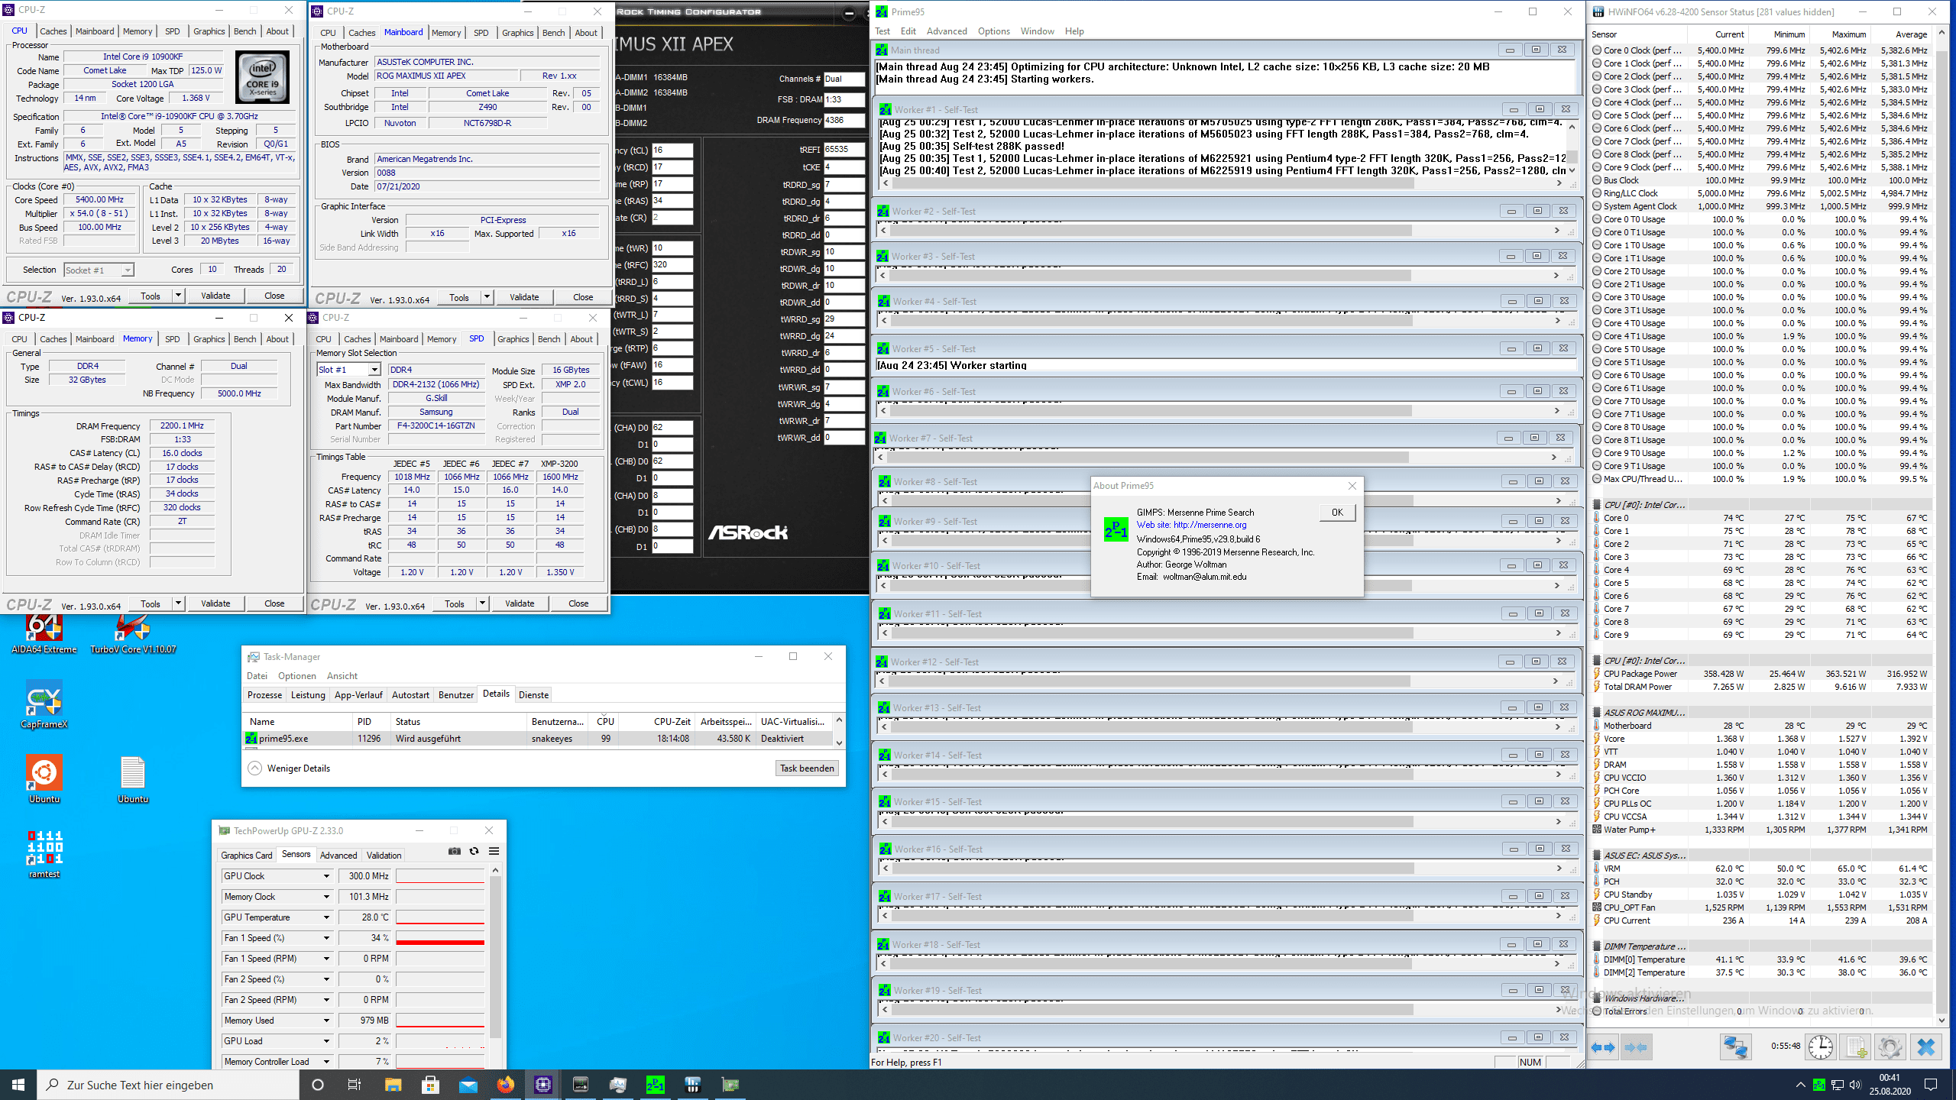Open GPU-Z hamburger menu icon
The image size is (1956, 1100).
(494, 851)
